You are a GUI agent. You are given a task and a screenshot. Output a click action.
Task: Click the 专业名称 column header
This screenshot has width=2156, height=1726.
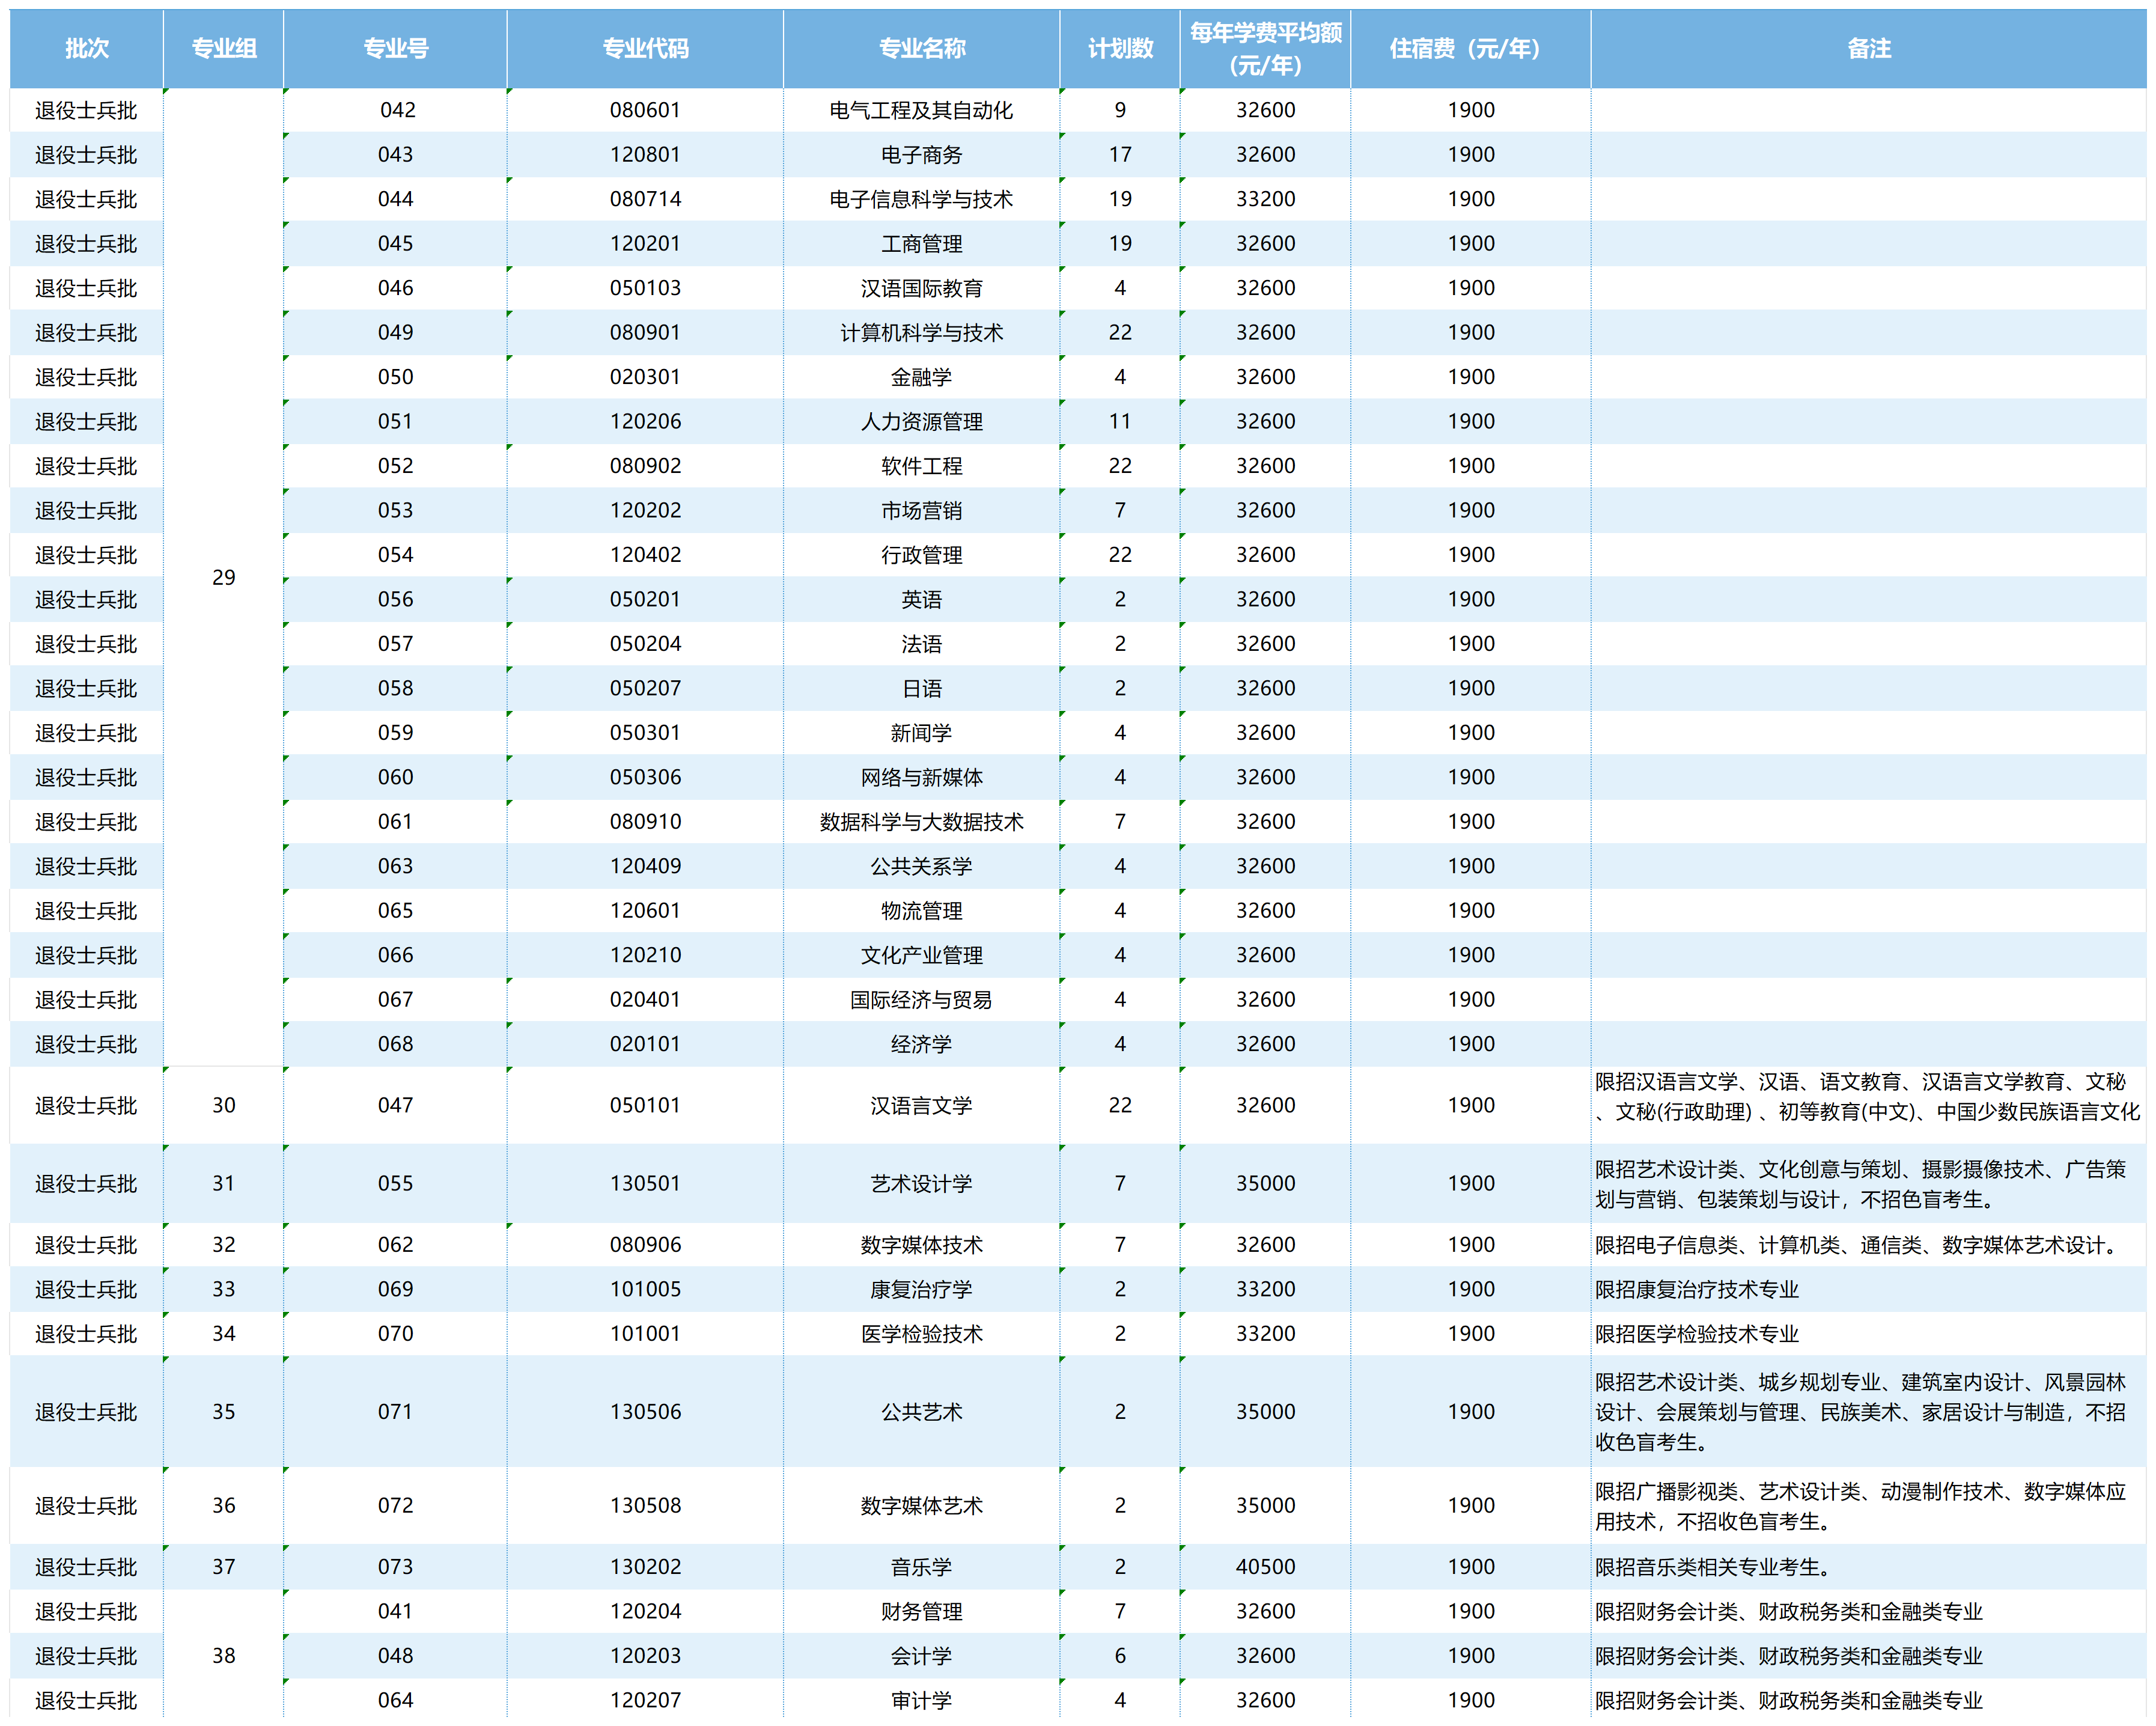(921, 48)
